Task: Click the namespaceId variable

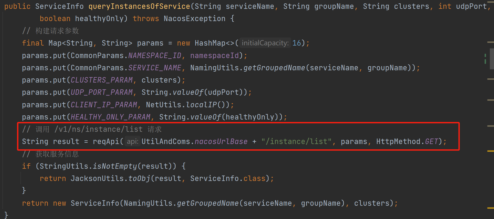Action: (x=214, y=55)
